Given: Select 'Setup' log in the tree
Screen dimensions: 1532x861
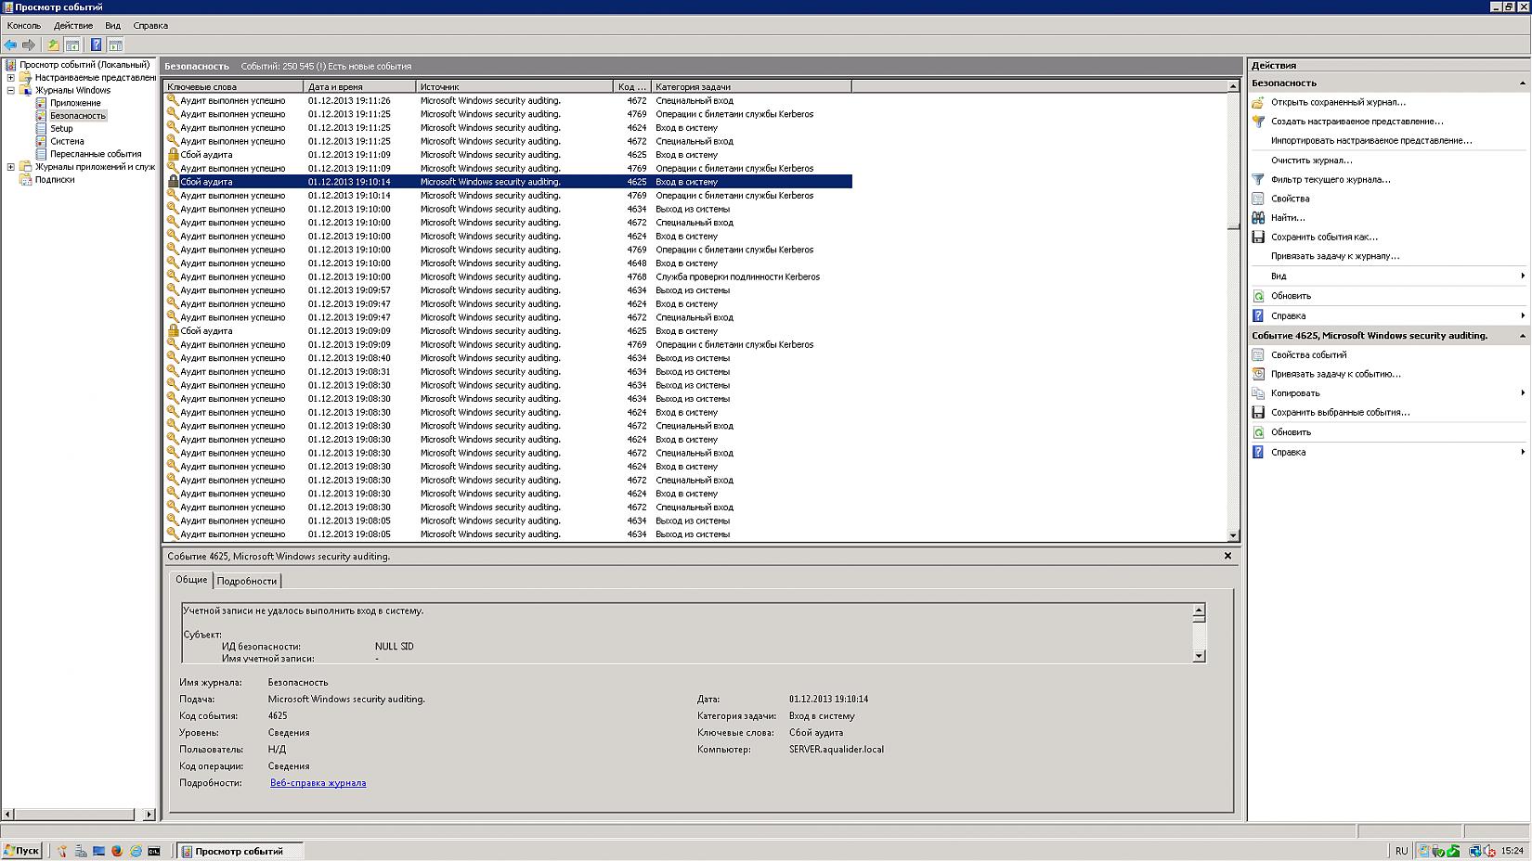Looking at the screenshot, I should (x=61, y=129).
